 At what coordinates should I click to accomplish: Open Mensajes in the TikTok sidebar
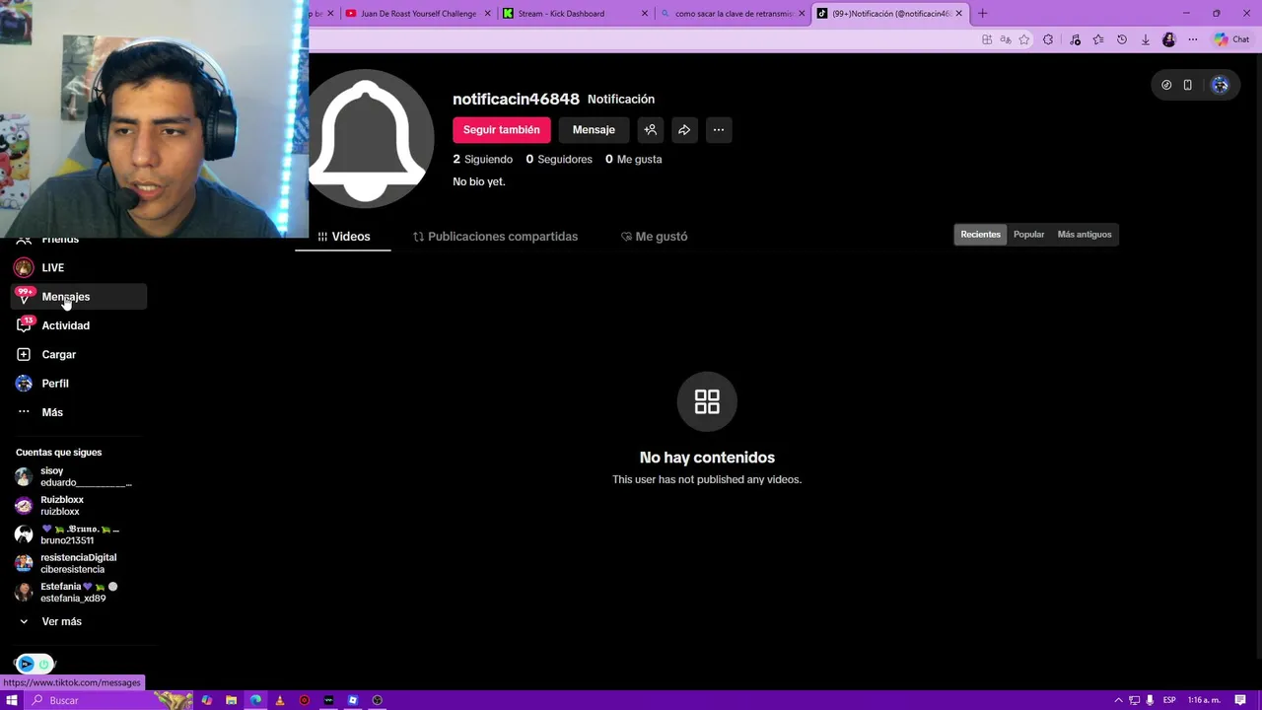79,297
